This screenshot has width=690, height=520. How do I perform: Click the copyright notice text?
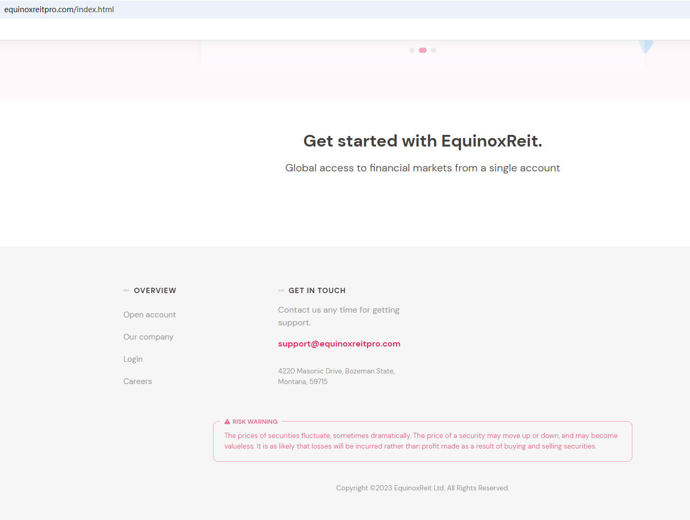(422, 488)
